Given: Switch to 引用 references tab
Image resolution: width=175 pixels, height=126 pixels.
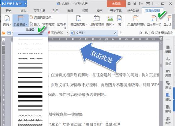Looking at the screenshot, I should click(x=55, y=11).
